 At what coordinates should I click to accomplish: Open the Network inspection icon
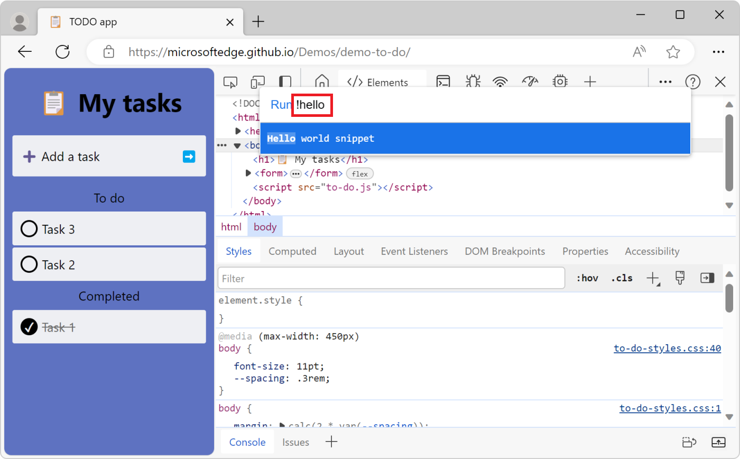(500, 82)
